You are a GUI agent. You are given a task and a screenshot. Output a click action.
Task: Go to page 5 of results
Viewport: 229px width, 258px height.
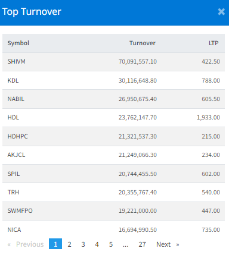pyautogui.click(x=111, y=244)
